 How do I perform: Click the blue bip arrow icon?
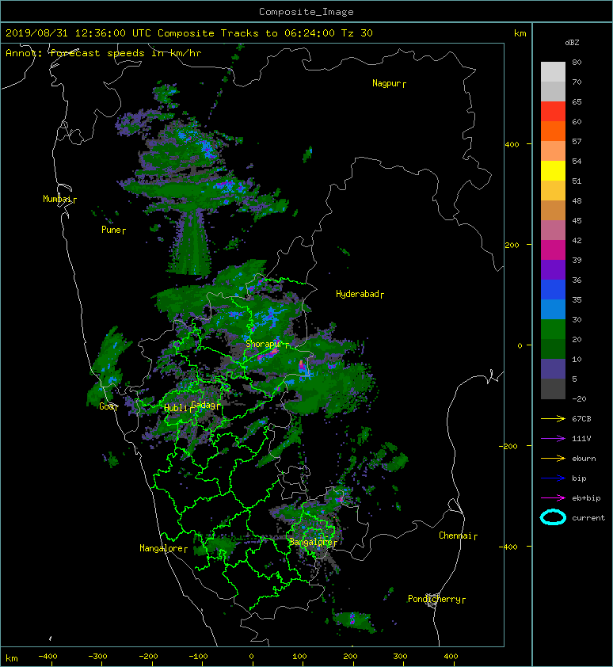pyautogui.click(x=553, y=478)
